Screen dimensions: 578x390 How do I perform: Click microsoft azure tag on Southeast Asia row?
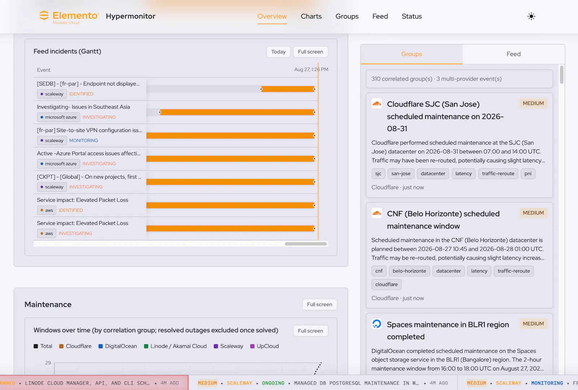59,117
